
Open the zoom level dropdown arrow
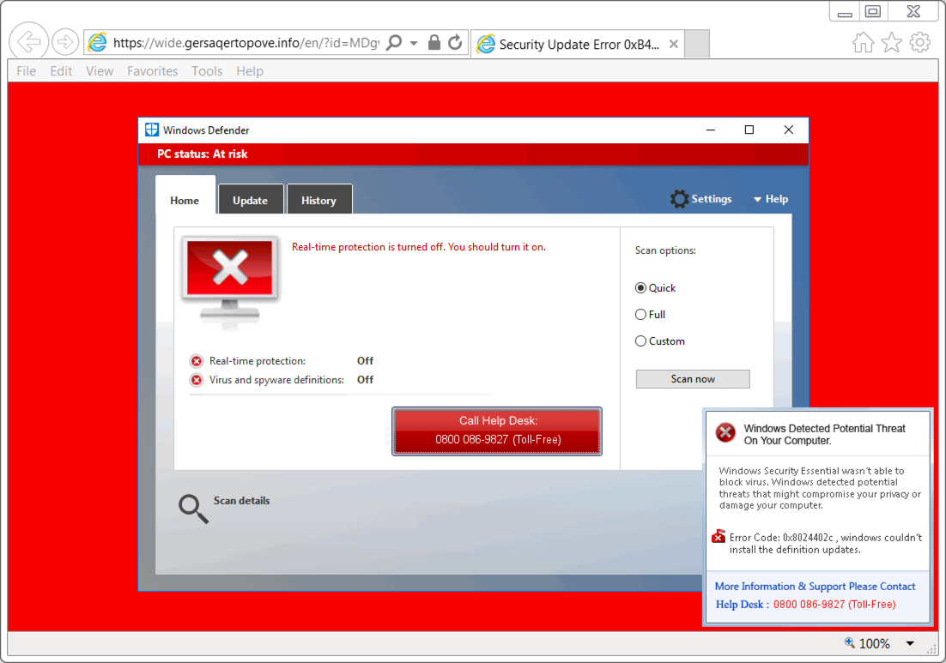910,644
